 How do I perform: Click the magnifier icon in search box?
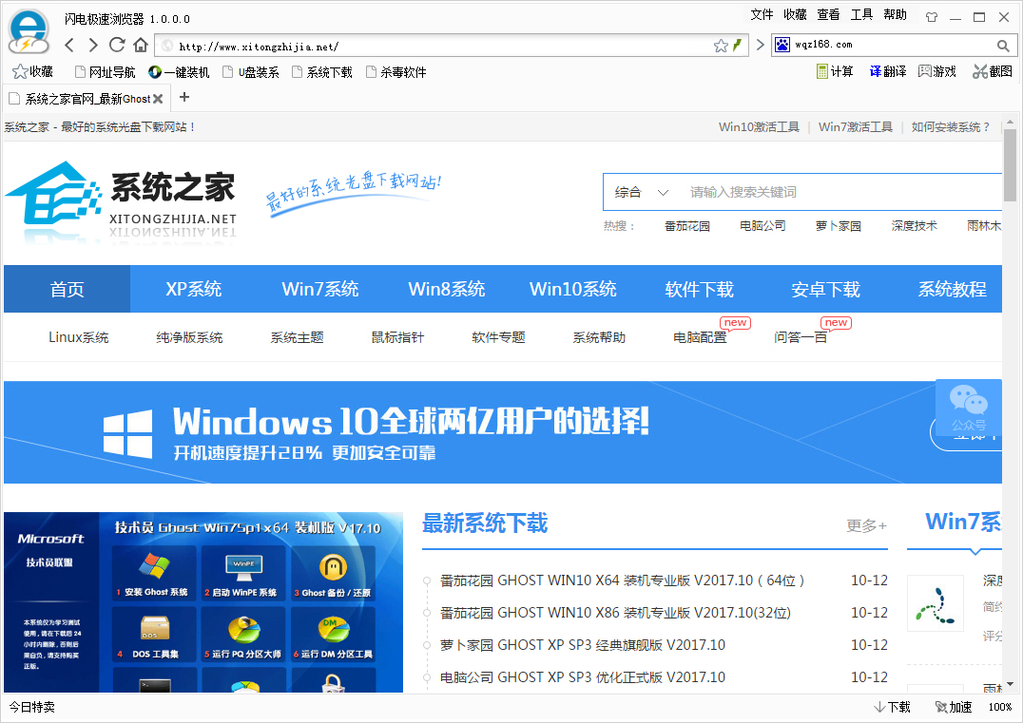(x=1002, y=46)
